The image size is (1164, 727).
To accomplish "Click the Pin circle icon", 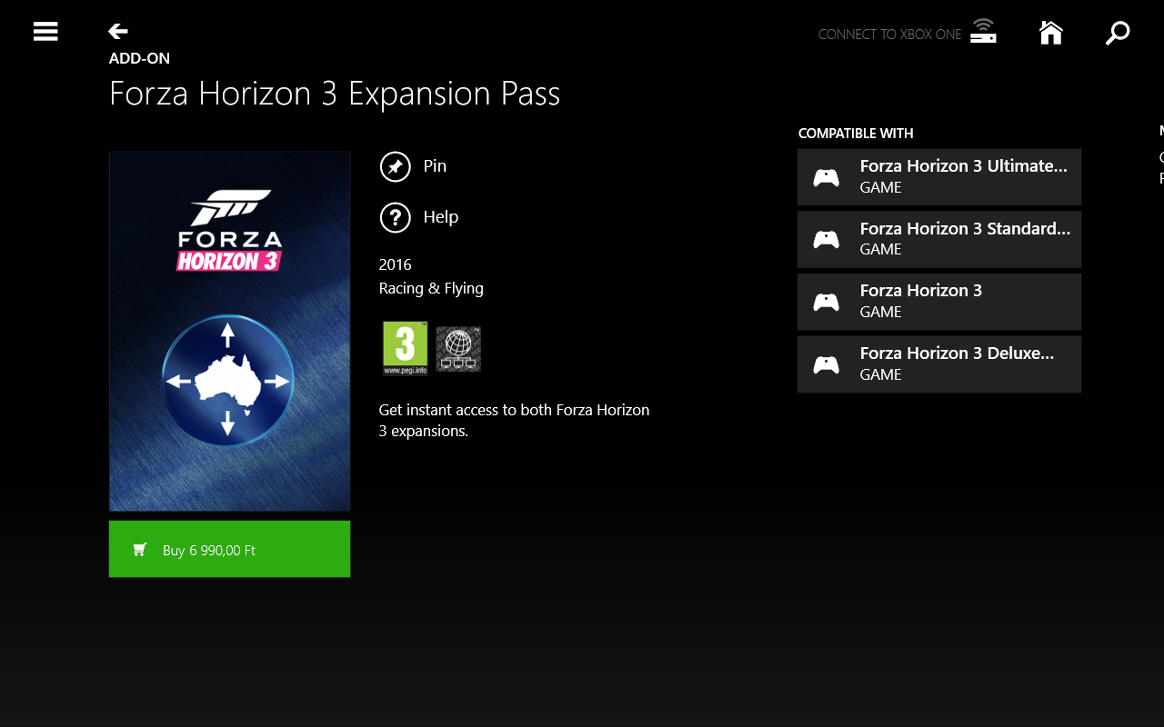I will pos(396,166).
